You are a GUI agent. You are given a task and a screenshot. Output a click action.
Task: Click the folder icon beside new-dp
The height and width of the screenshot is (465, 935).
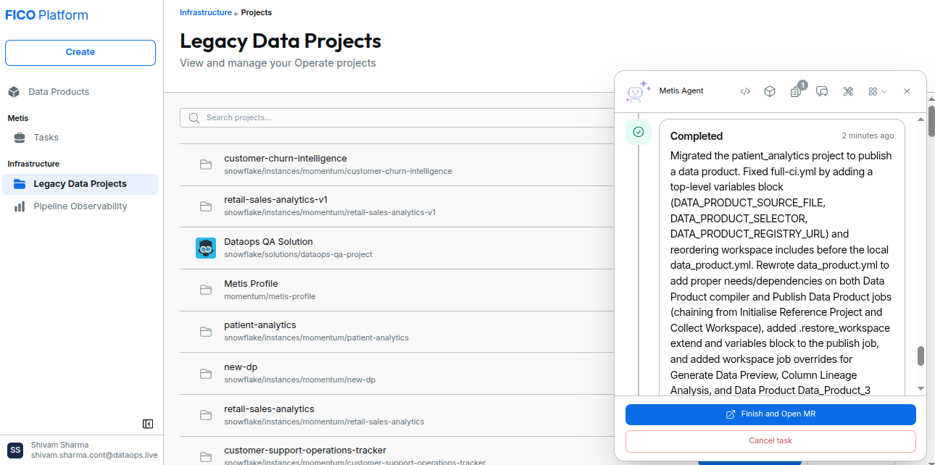(206, 373)
